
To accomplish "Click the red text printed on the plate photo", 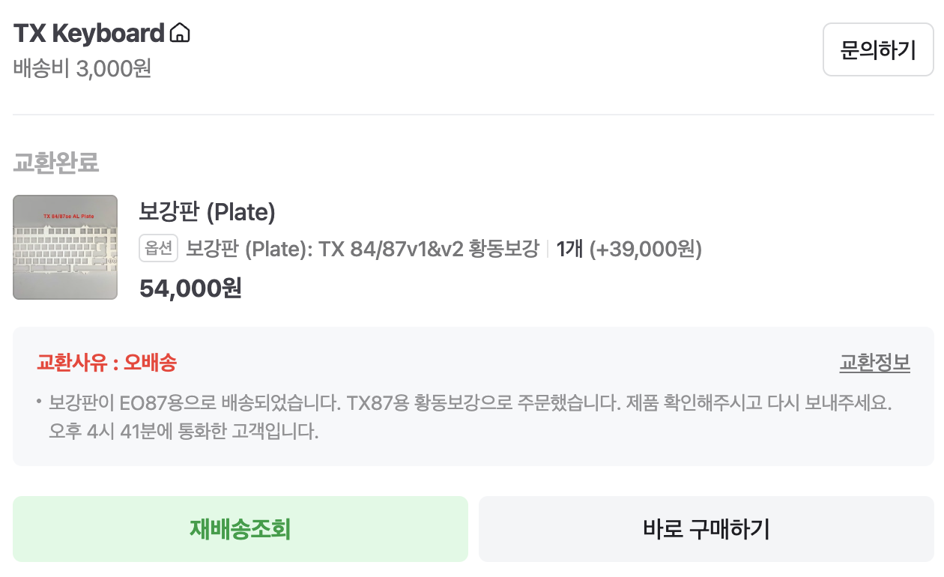I will coord(64,216).
